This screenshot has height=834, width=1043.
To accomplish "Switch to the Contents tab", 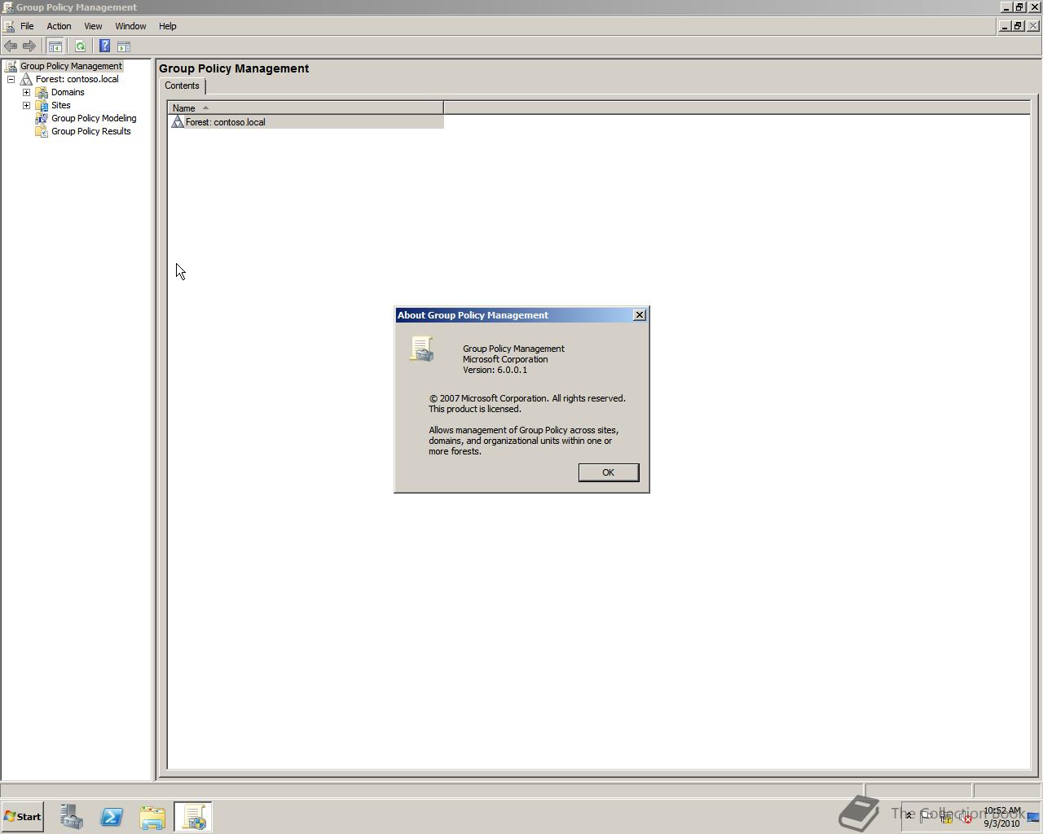I will (182, 86).
